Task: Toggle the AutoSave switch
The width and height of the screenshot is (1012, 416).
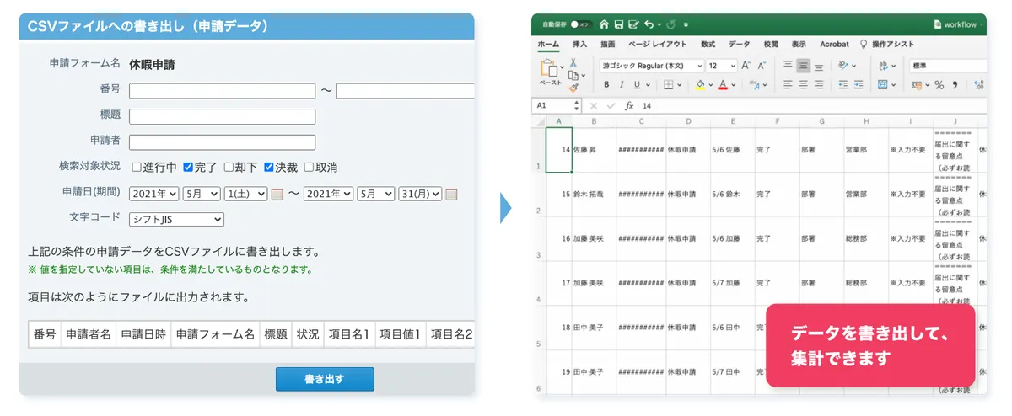Action: [x=580, y=24]
